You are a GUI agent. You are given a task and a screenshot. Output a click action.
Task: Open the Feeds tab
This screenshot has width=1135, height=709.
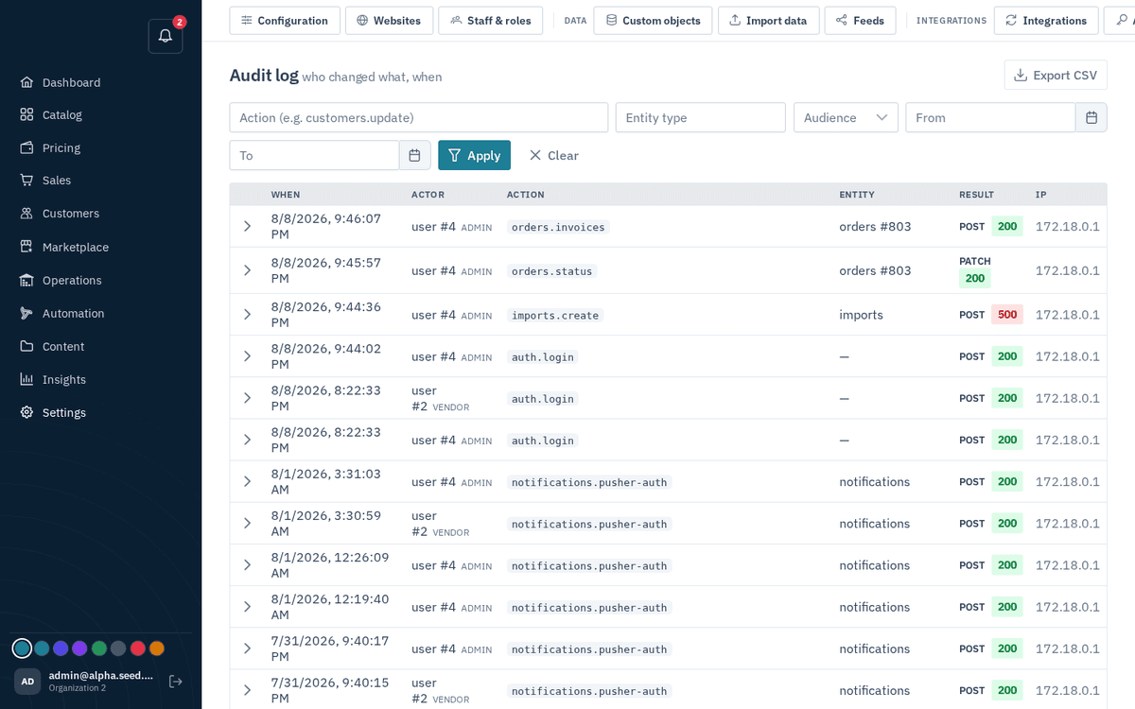(860, 20)
